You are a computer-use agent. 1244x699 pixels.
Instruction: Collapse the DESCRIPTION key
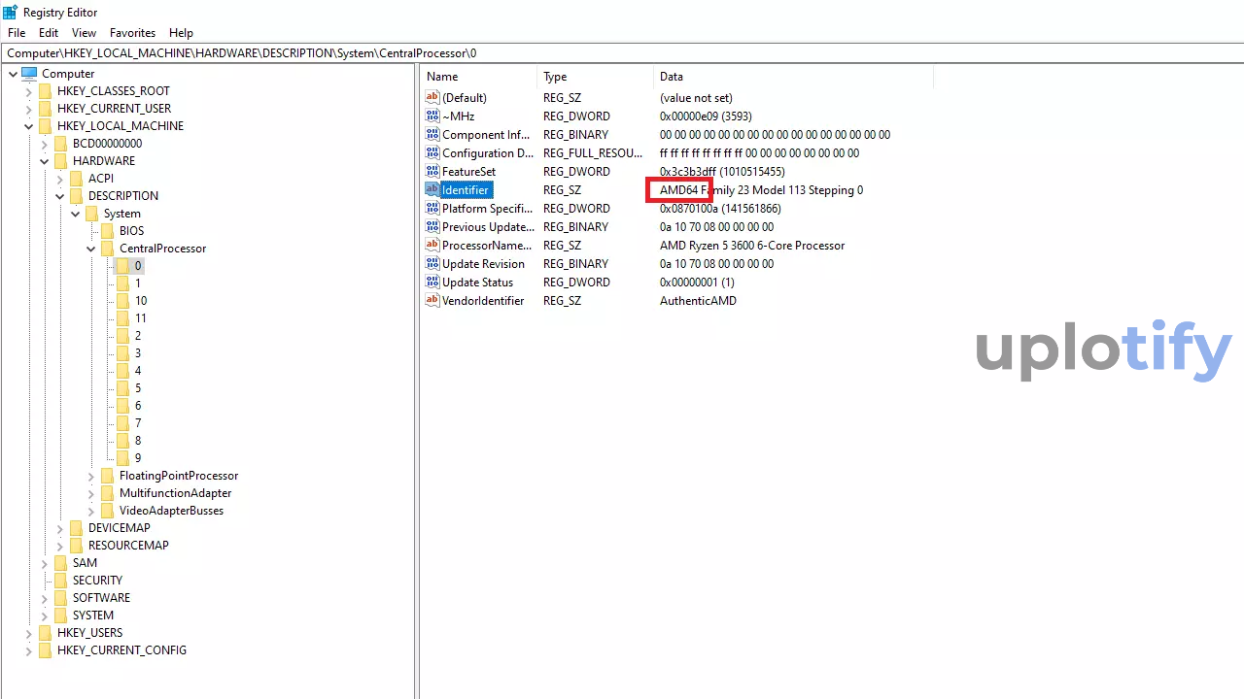point(59,196)
